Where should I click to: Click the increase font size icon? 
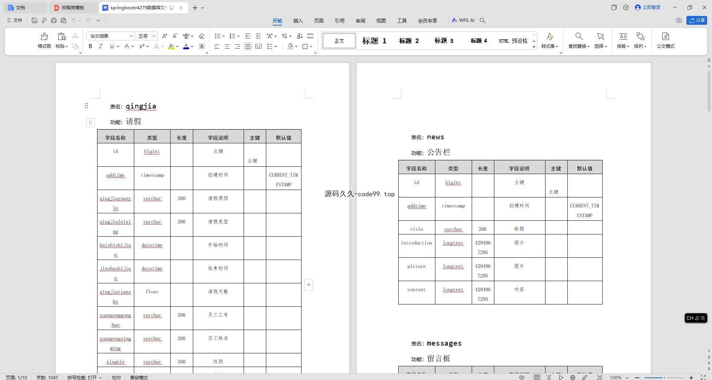(165, 36)
